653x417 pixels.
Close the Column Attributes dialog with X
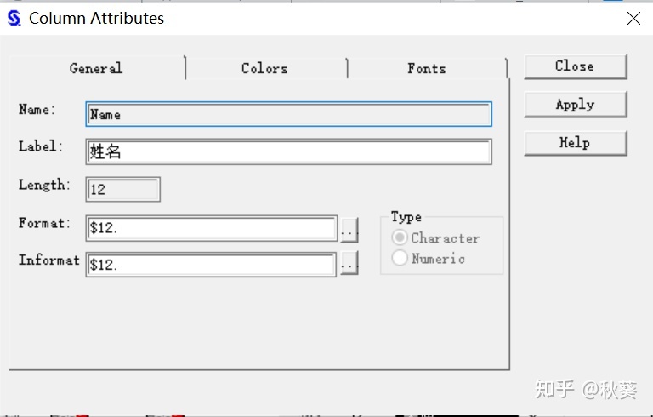tap(633, 19)
